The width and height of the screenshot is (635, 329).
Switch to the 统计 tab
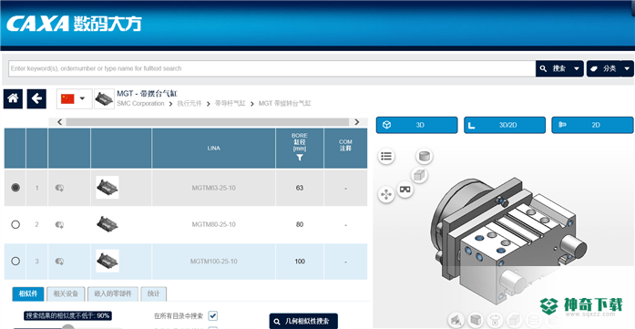tap(153, 293)
